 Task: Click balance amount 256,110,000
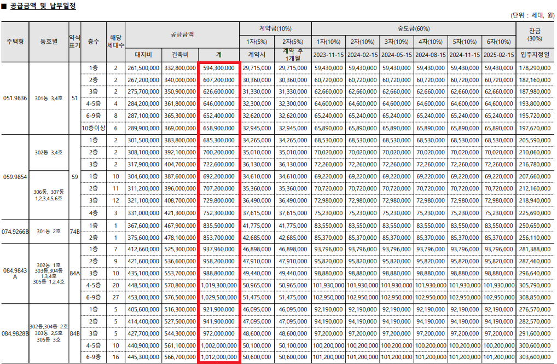[x=535, y=238]
